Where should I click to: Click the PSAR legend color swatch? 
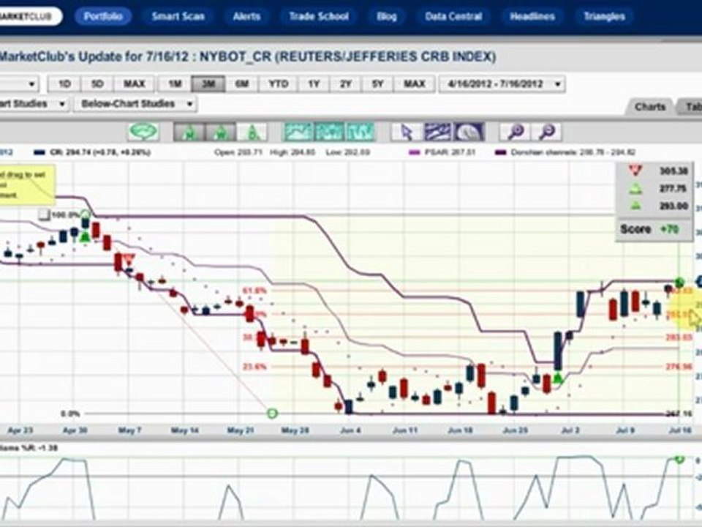pyautogui.click(x=415, y=152)
